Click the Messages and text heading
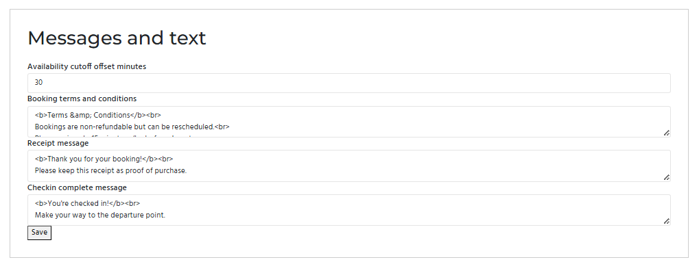The width and height of the screenshot is (699, 262). 117,38
